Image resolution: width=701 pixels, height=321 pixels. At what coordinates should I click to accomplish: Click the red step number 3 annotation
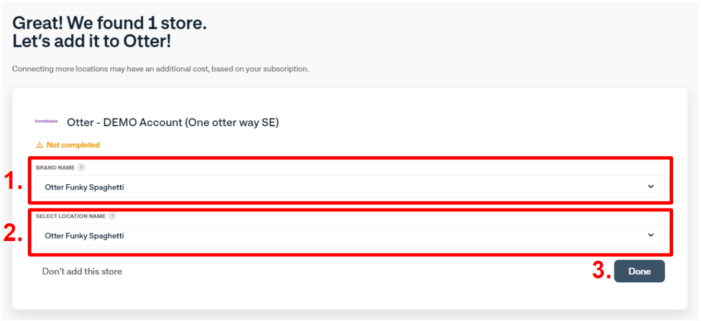coord(602,271)
